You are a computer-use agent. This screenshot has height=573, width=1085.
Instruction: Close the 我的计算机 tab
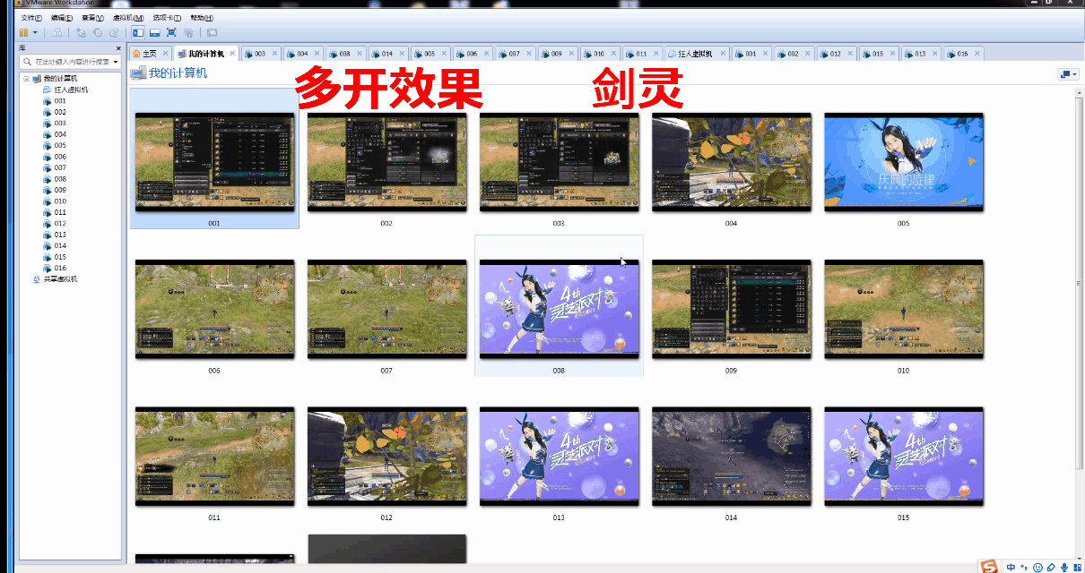click(232, 54)
